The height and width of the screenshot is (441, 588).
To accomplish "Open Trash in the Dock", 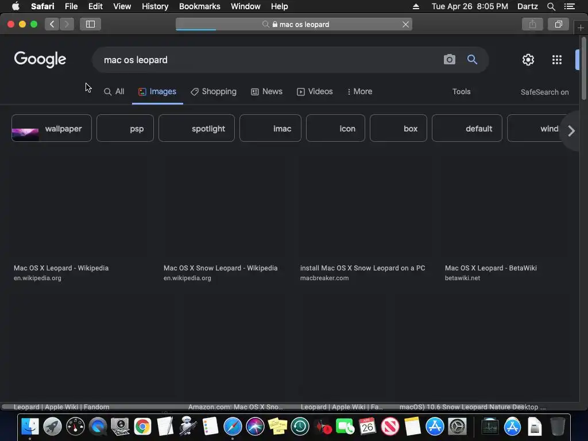I will (x=558, y=427).
